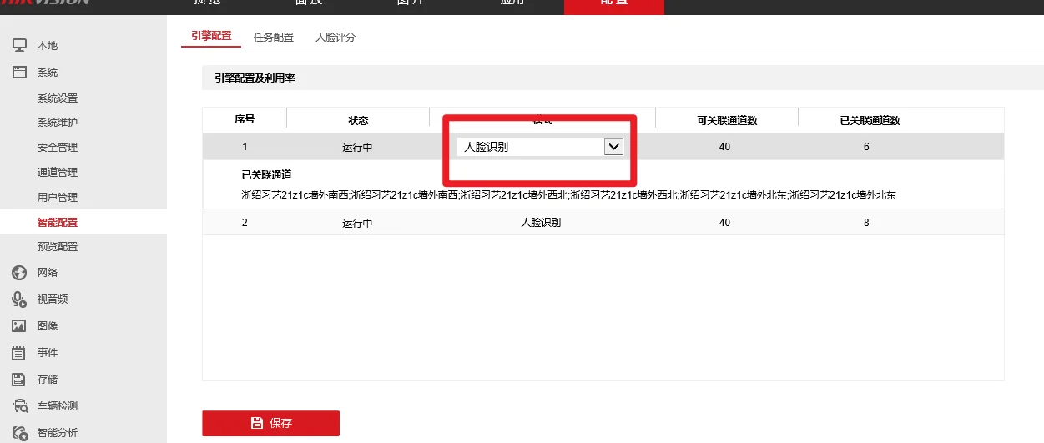This screenshot has height=443, width=1044.
Task: Go to 系统维护 in the sidebar
Action: click(58, 123)
